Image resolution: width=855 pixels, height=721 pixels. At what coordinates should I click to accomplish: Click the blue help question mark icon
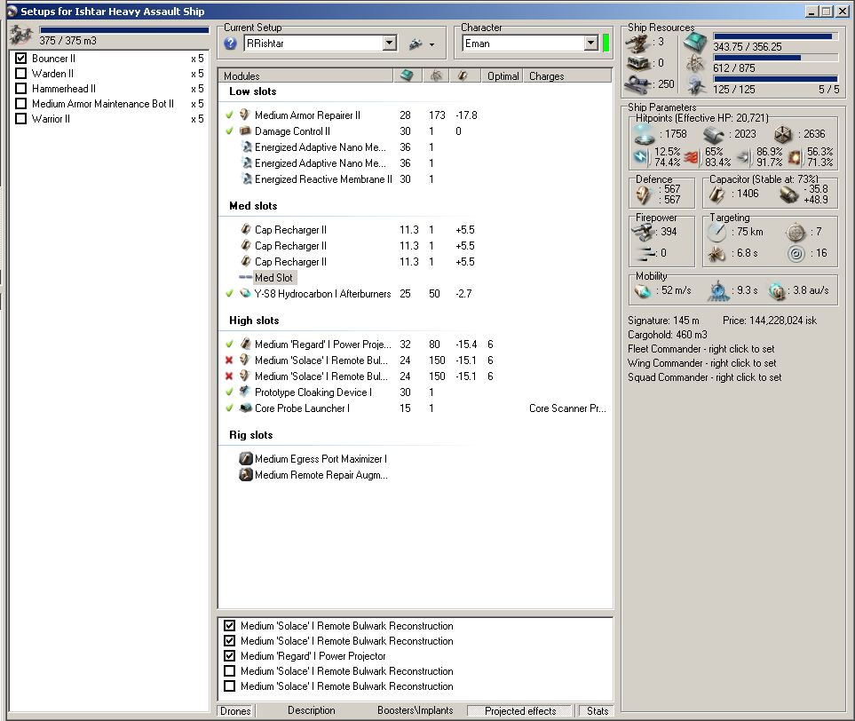pyautogui.click(x=230, y=44)
